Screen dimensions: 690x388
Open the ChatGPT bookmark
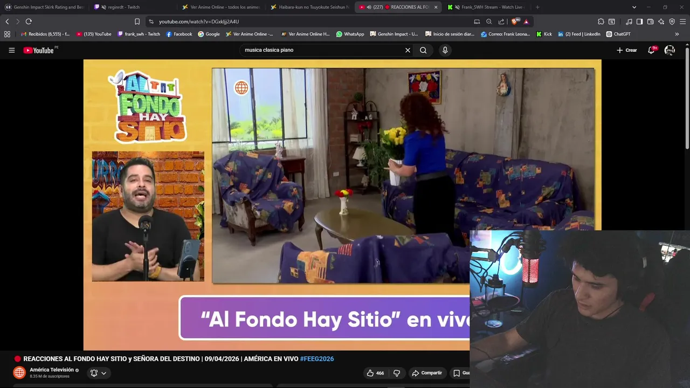pyautogui.click(x=618, y=34)
